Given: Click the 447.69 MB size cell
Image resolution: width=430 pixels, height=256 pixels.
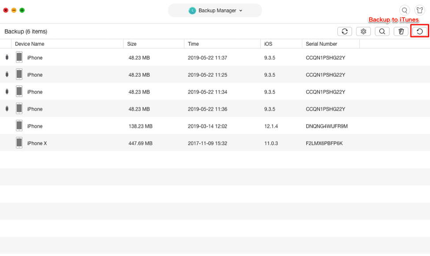Looking at the screenshot, I should 140,143.
